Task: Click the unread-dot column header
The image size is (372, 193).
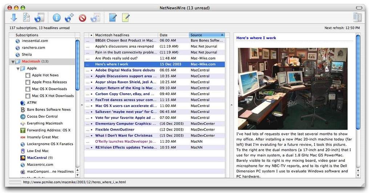Action: pyautogui.click(x=91, y=35)
